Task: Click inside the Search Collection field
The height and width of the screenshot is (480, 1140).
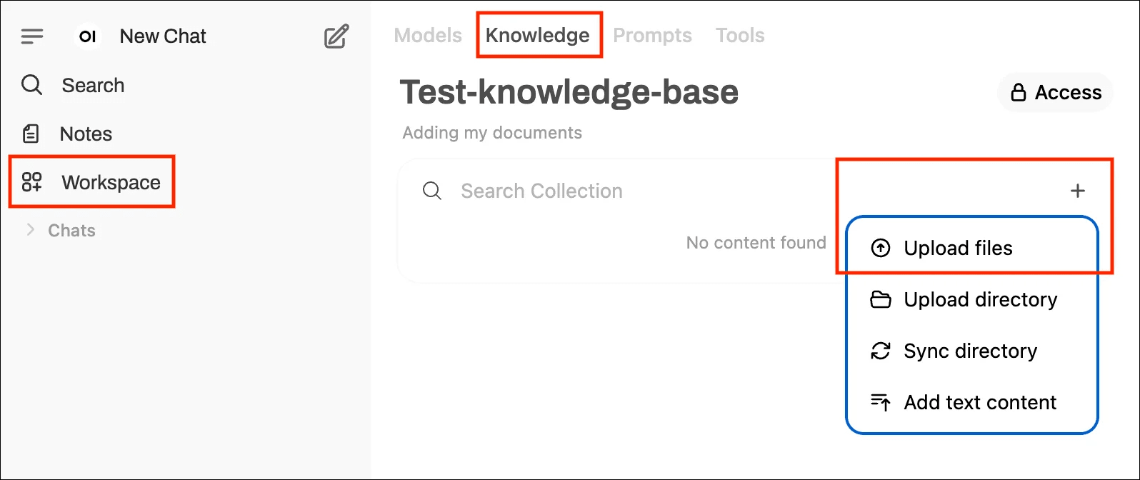Action: pos(541,191)
